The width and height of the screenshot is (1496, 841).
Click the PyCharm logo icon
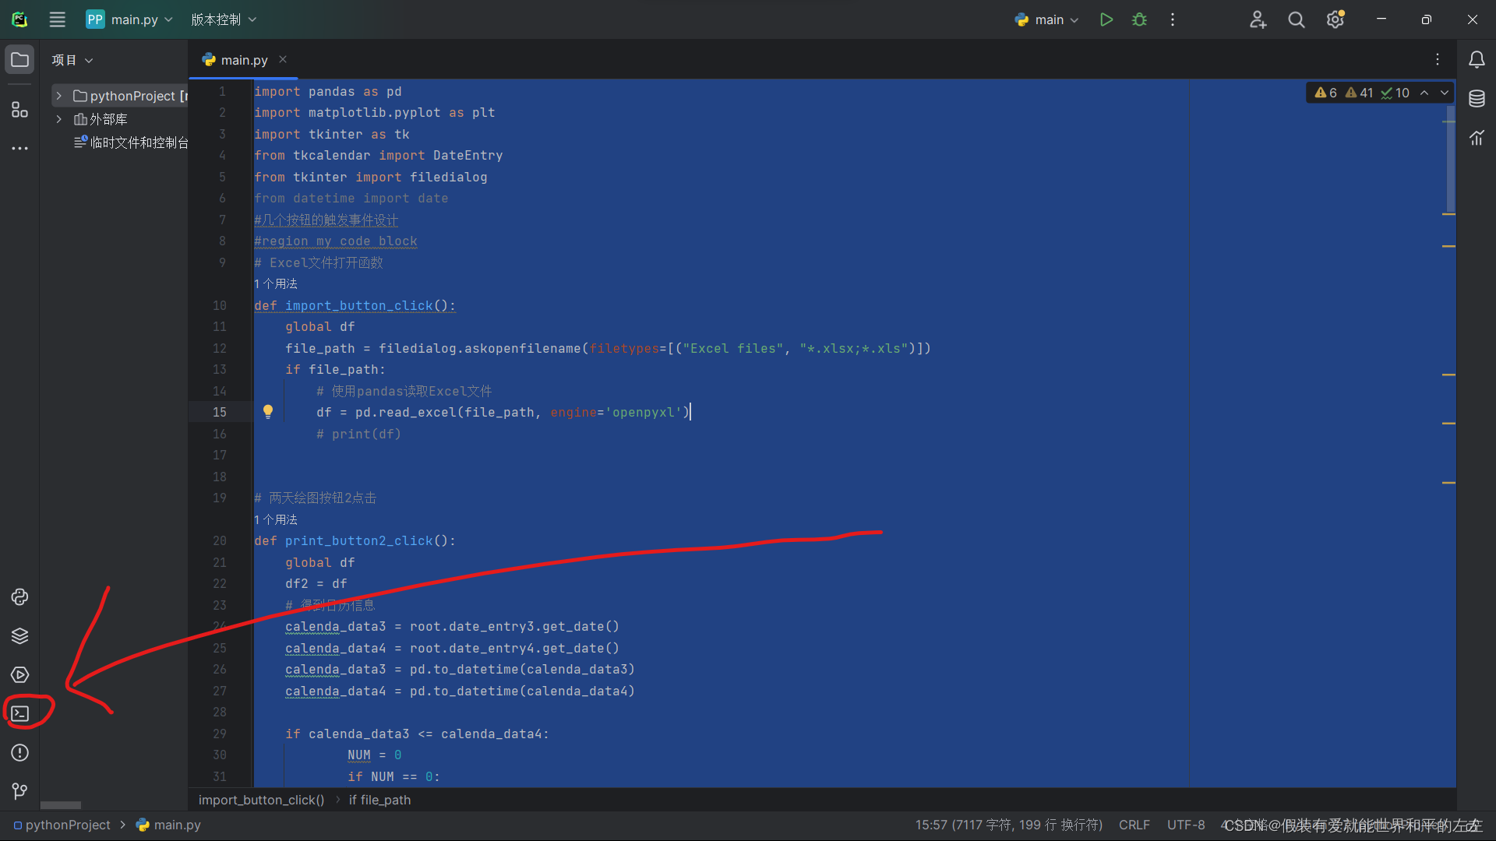coord(19,19)
